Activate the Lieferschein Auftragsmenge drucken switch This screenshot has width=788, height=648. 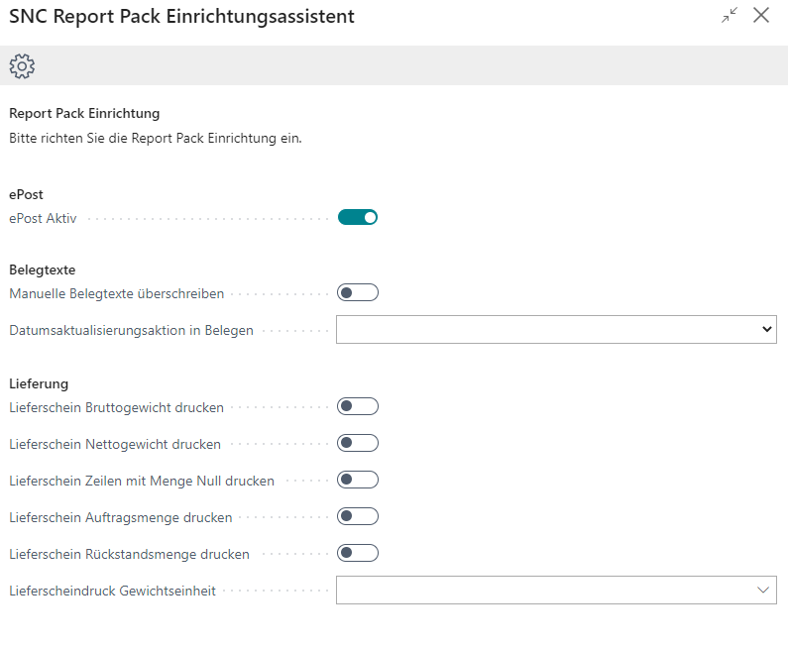coord(358,516)
